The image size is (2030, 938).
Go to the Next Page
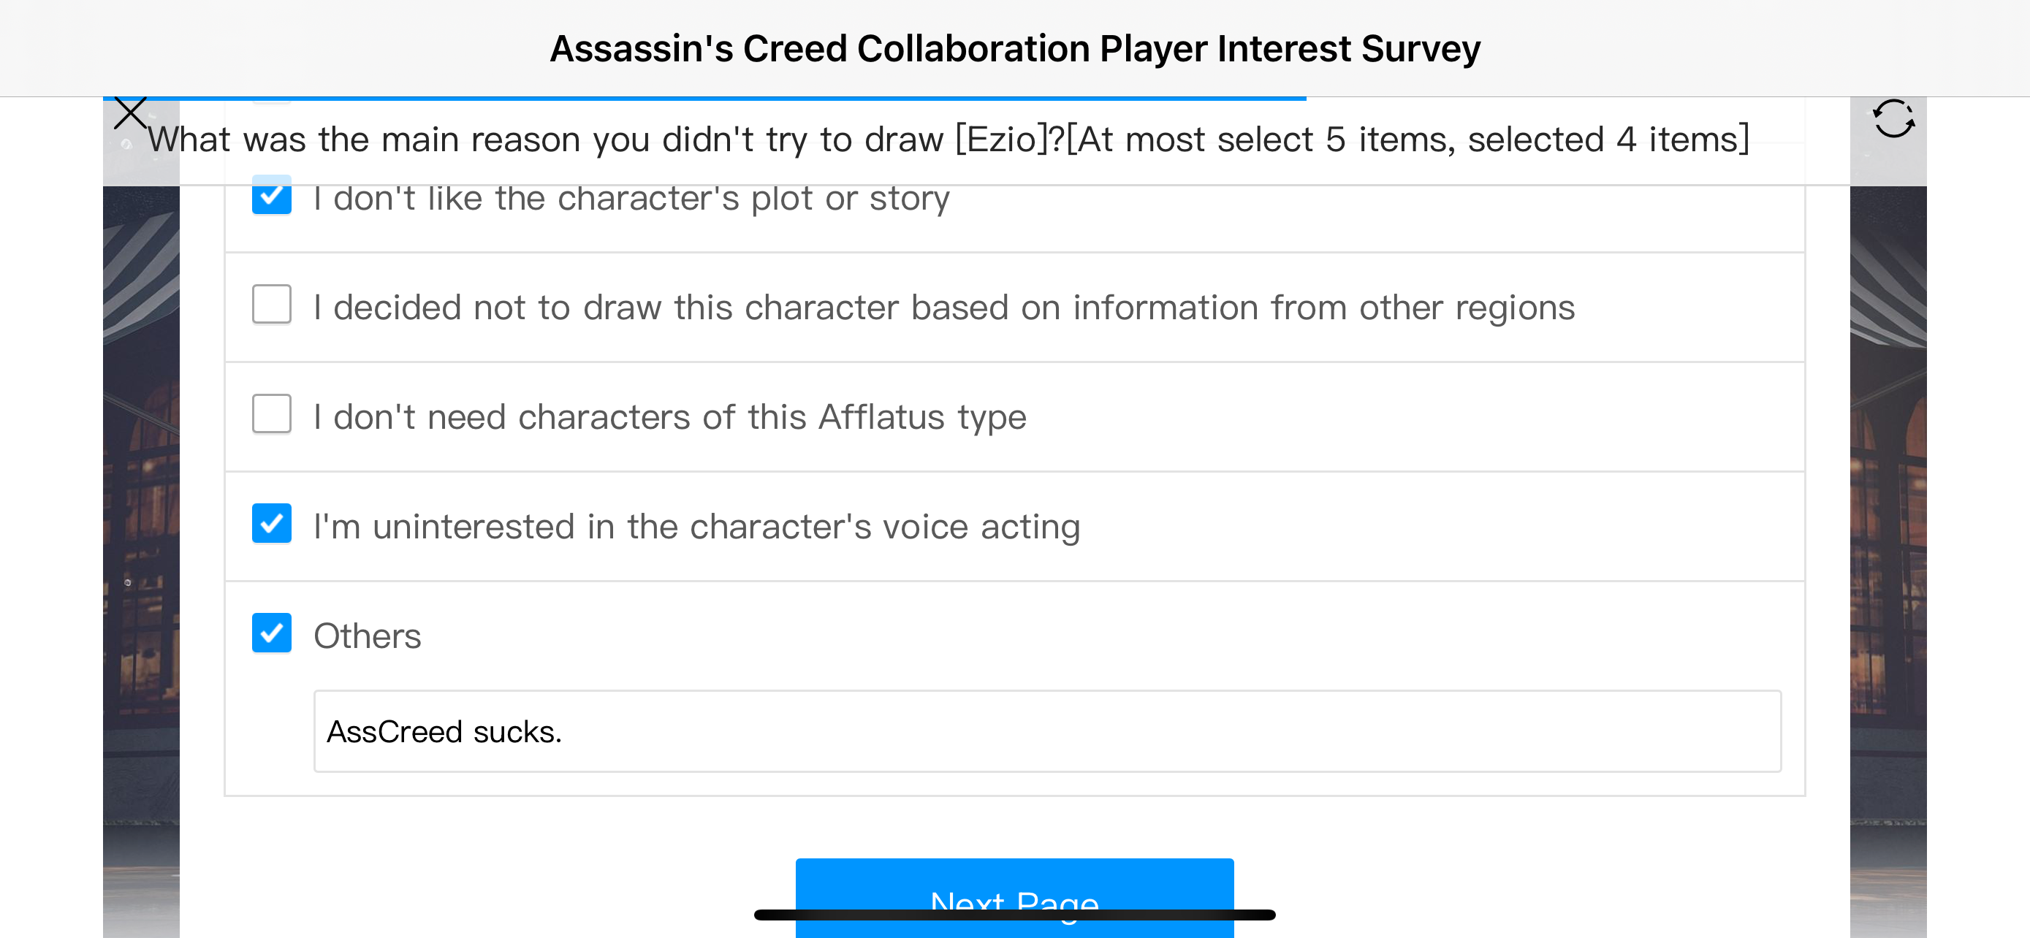coord(1014,898)
